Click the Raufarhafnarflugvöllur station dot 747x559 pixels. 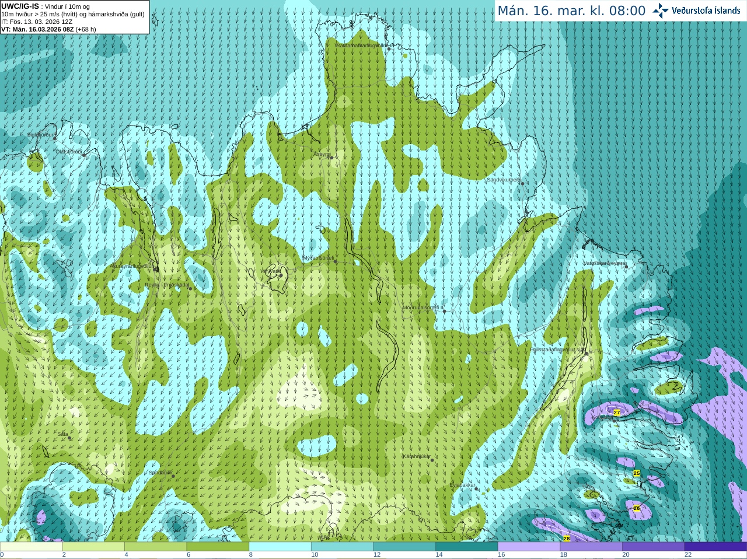point(389,49)
